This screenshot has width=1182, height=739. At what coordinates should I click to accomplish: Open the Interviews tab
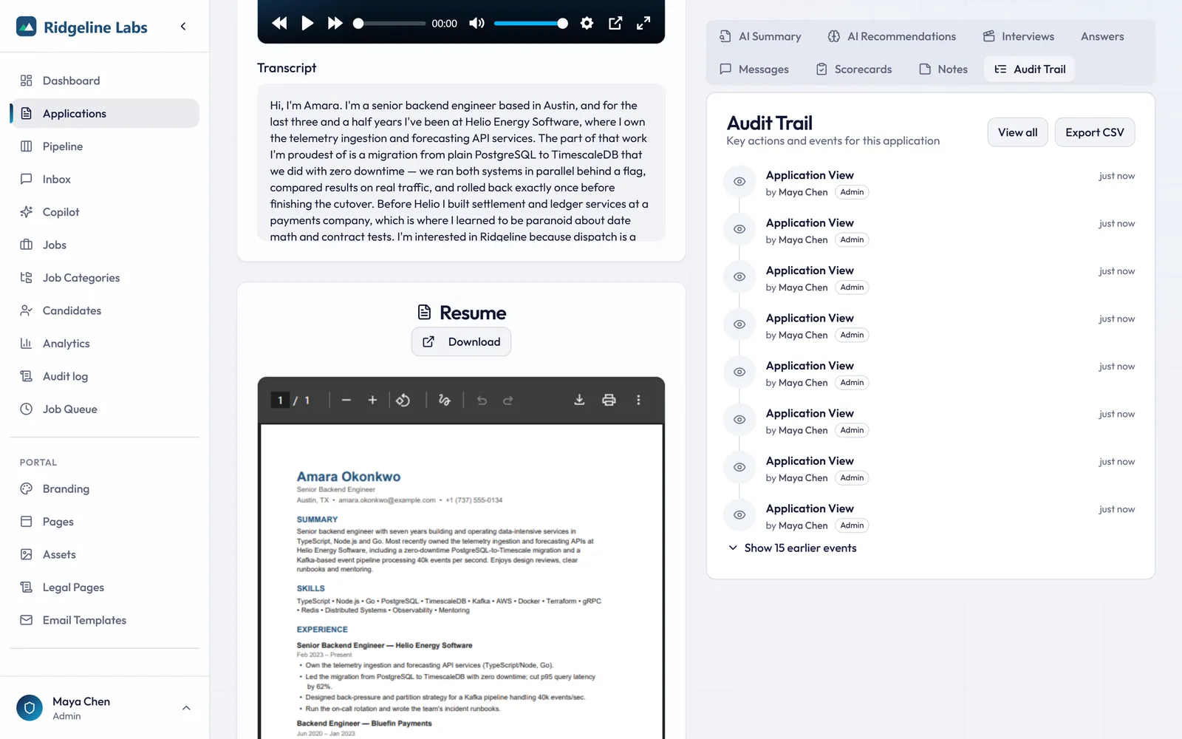point(1018,36)
